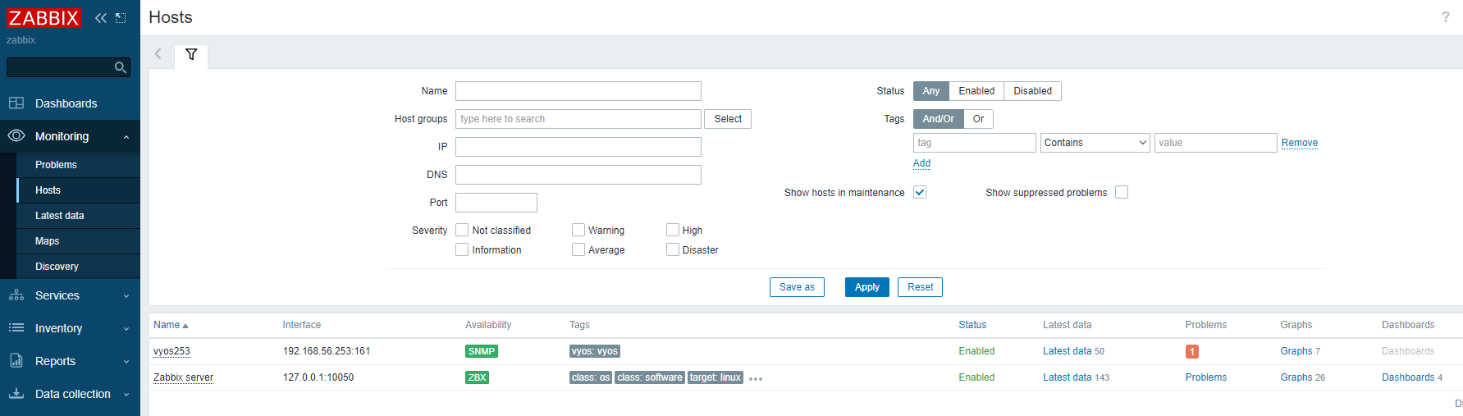The height and width of the screenshot is (416, 1463).
Task: Select Or tags mode
Action: click(978, 119)
